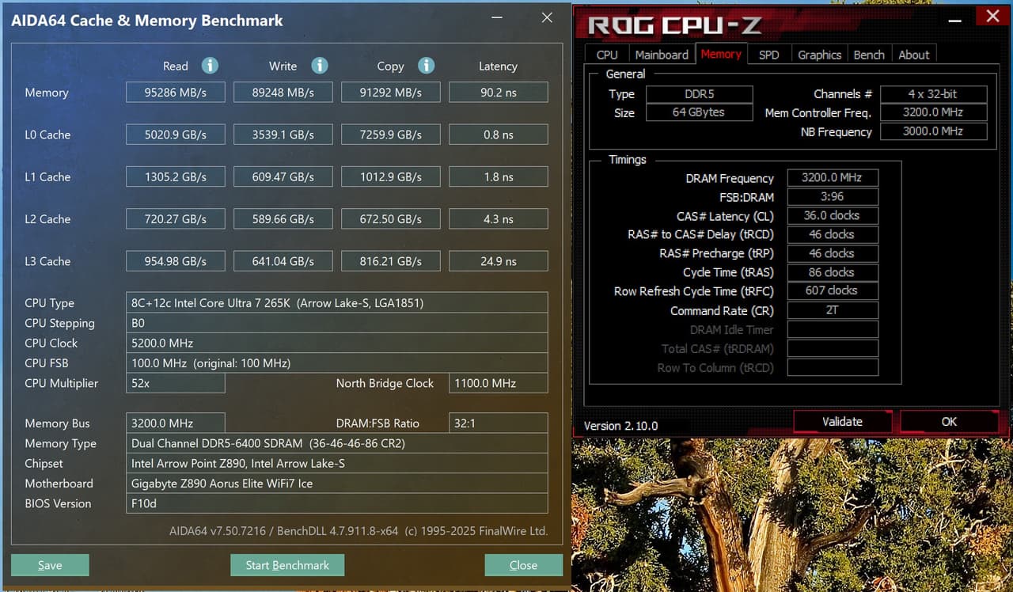Minimize the AIDA64 benchmark window

point(496,18)
